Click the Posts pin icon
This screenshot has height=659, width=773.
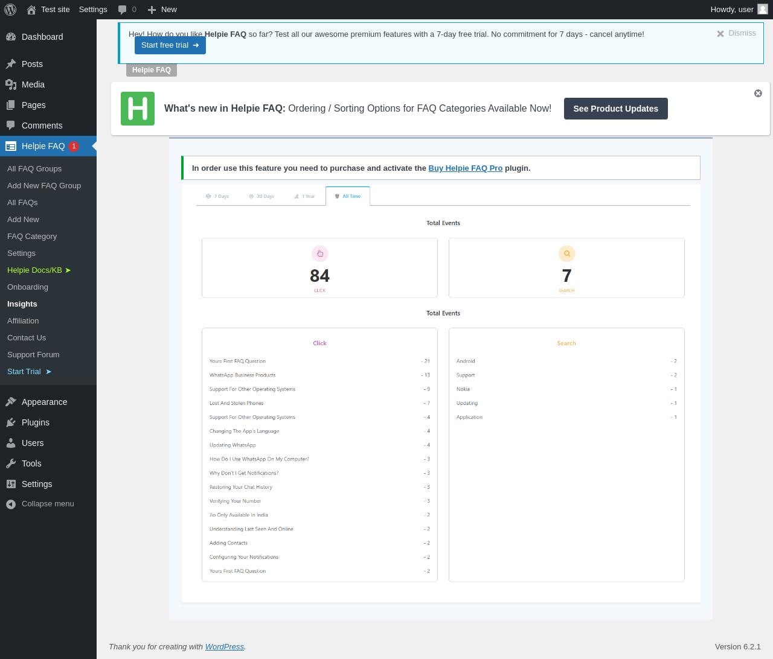click(x=11, y=64)
